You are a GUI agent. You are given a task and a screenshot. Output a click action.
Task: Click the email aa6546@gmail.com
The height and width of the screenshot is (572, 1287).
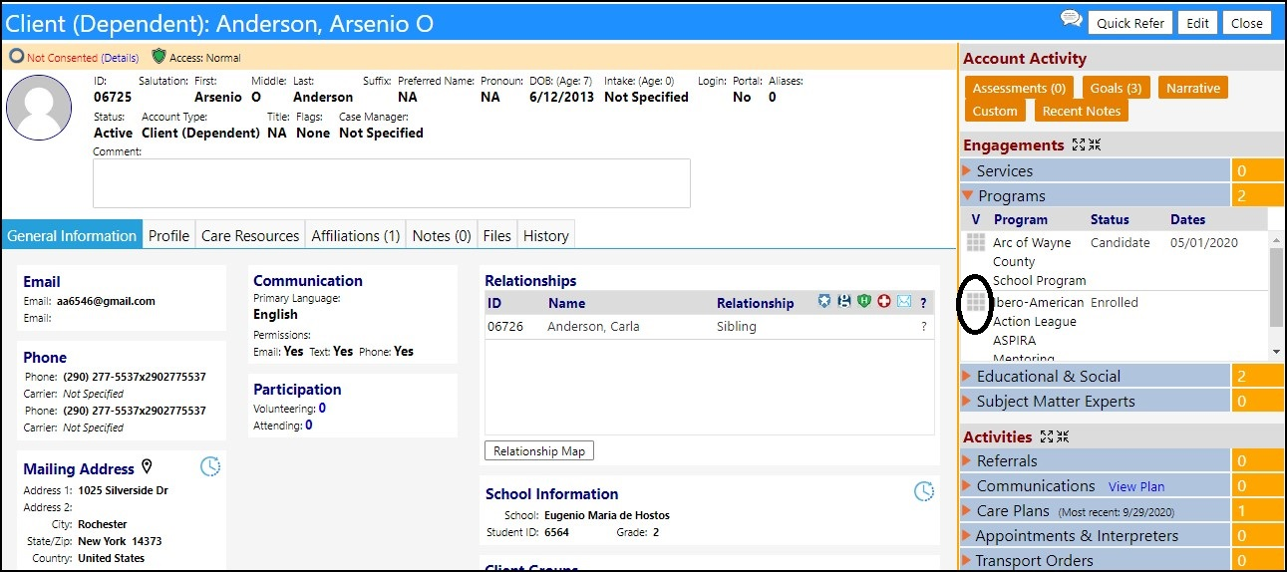[x=106, y=301]
